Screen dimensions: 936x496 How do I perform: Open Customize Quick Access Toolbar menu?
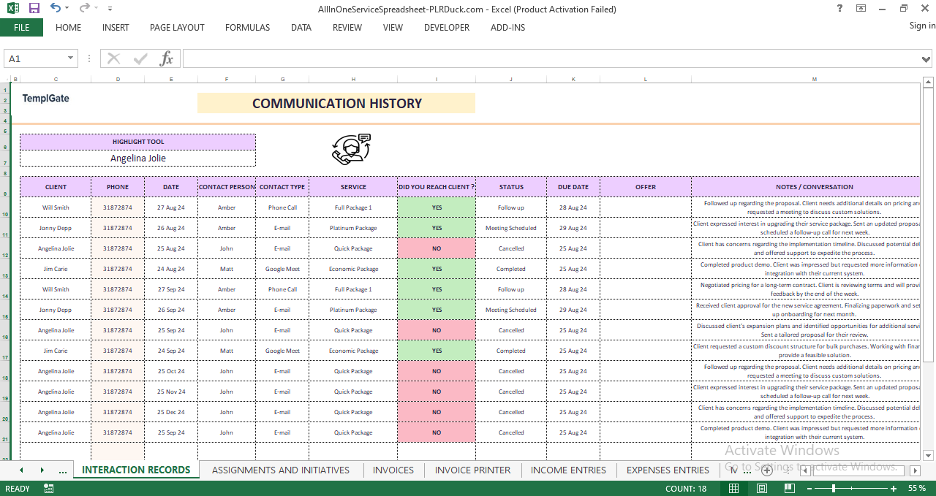coord(110,9)
